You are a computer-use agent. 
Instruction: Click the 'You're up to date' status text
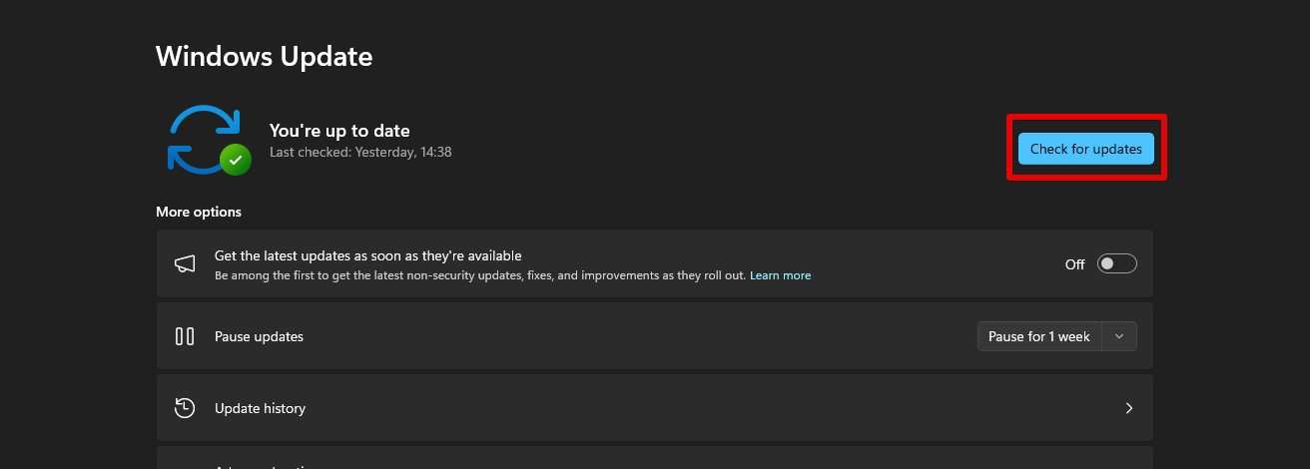339,131
